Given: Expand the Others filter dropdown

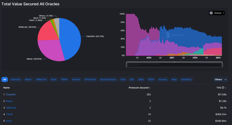Looking at the screenshot, I should 220,80.
